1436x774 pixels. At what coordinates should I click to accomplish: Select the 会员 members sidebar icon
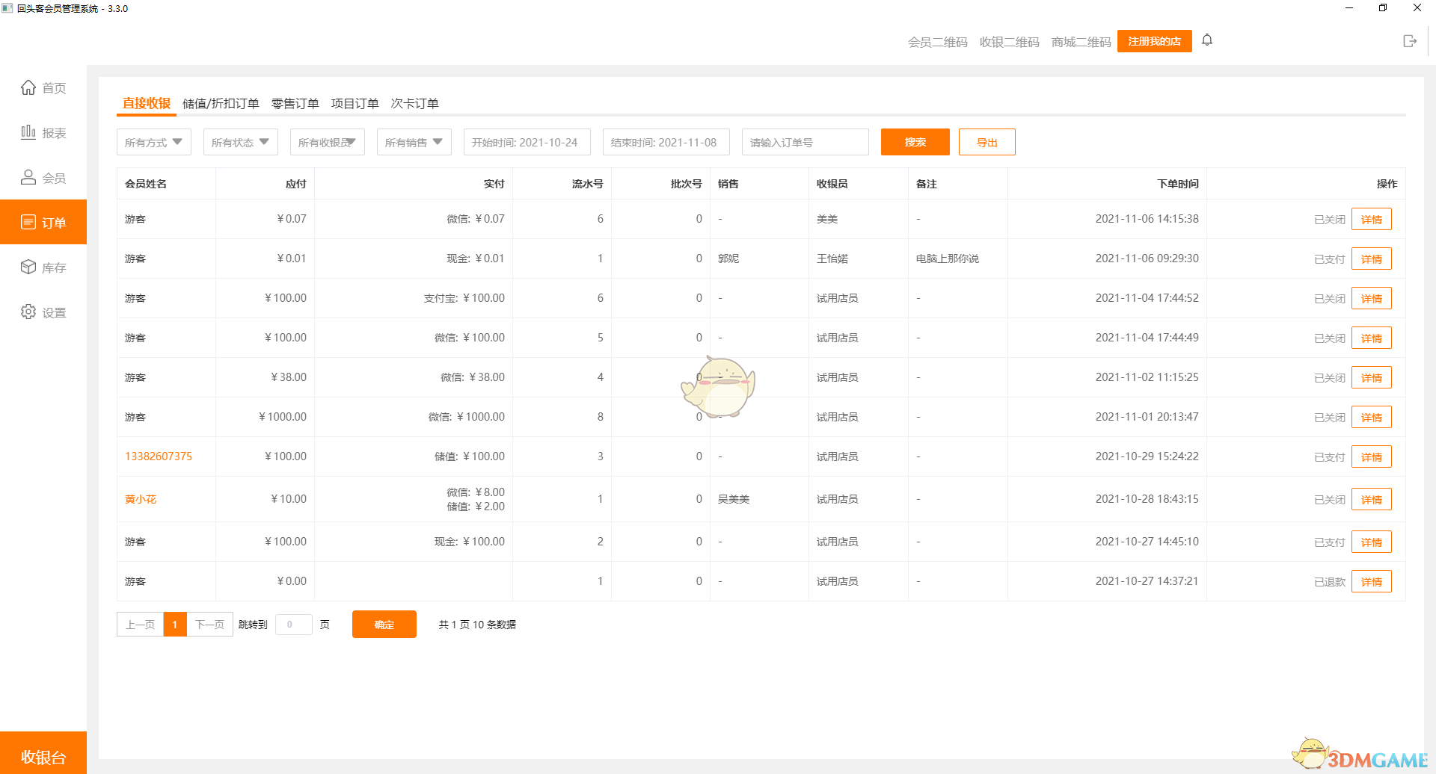[x=43, y=177]
